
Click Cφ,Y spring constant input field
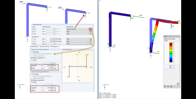pyautogui.click(x=50, y=41)
